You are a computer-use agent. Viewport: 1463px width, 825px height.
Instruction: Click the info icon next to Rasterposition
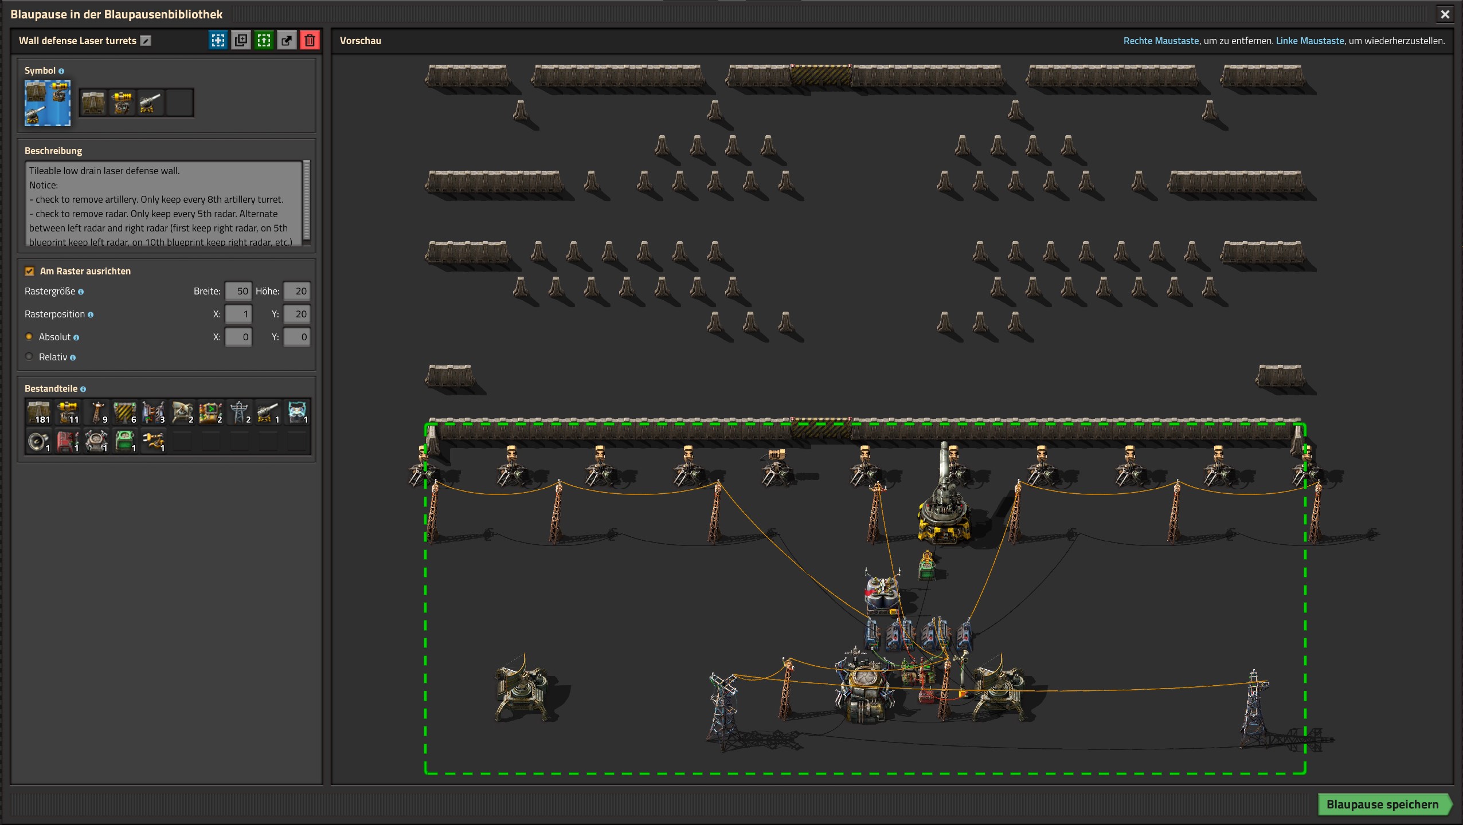tap(91, 315)
